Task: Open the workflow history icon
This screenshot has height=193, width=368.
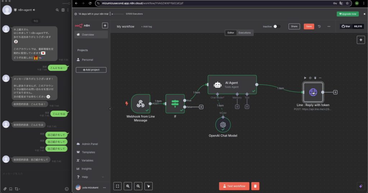Action: [319, 27]
